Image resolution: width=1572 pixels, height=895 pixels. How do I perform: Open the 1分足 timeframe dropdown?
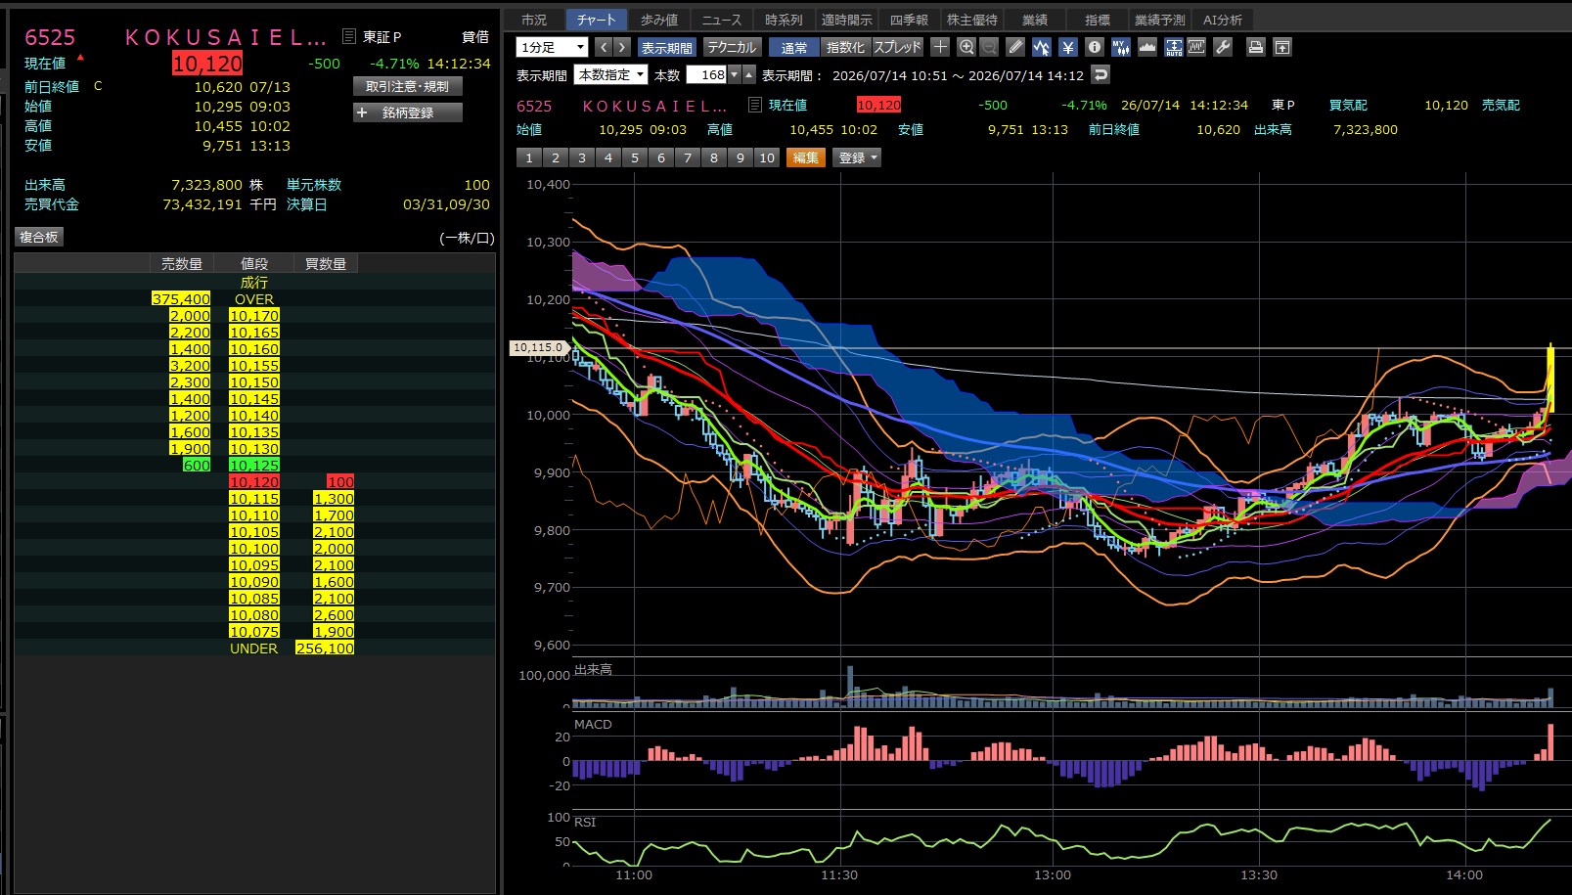pyautogui.click(x=552, y=47)
